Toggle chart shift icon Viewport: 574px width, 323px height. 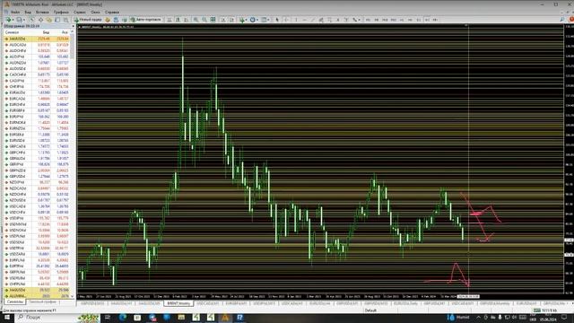click(231, 20)
